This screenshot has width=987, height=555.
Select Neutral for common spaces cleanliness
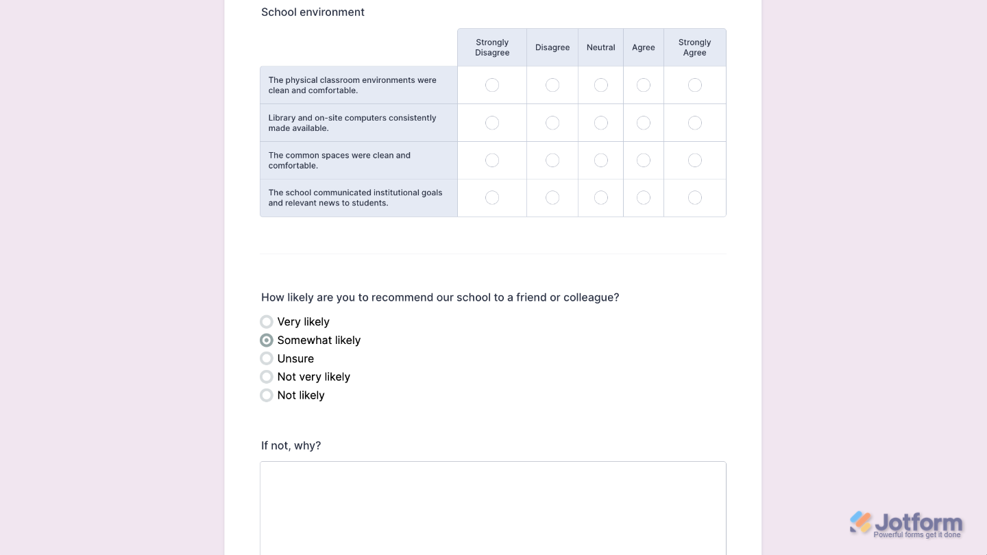point(600,160)
